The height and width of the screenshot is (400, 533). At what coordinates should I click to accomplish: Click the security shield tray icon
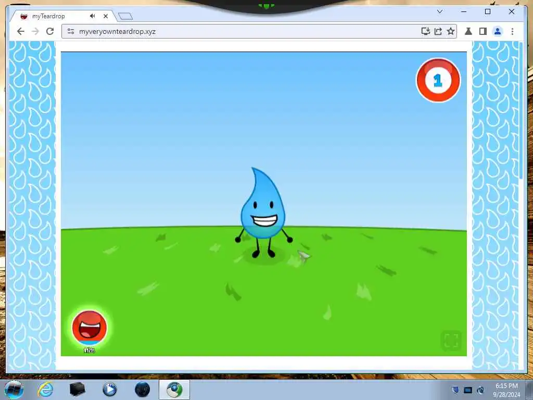(x=455, y=390)
